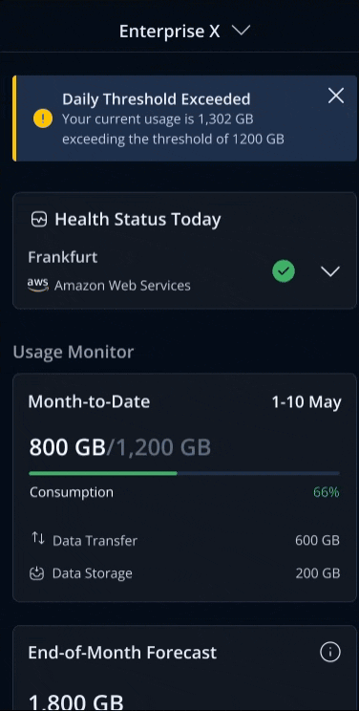Click the month-to-date consumption progress bar
This screenshot has height=711, width=359.
coord(184,473)
